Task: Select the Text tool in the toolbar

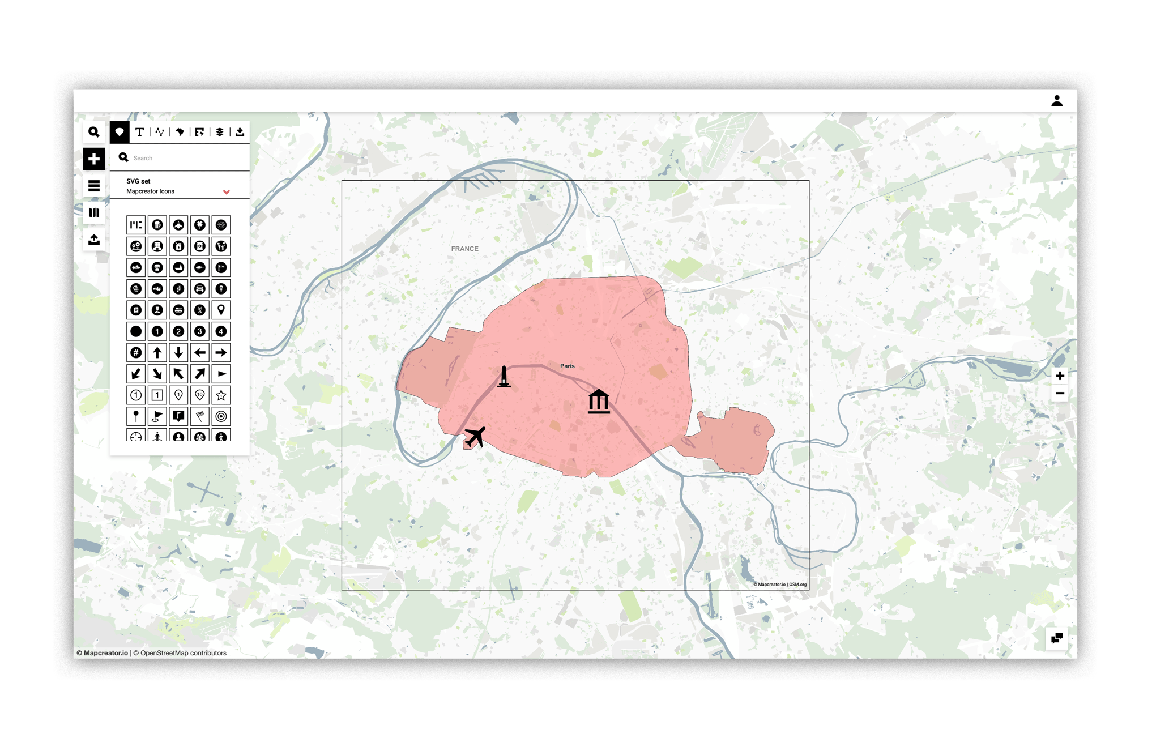Action: tap(140, 132)
